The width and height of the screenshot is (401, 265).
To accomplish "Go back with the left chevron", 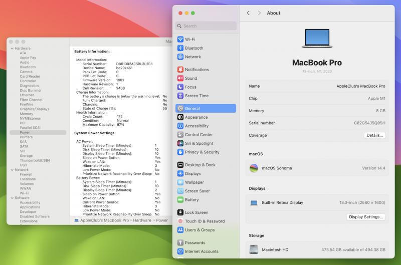I will 248,13.
